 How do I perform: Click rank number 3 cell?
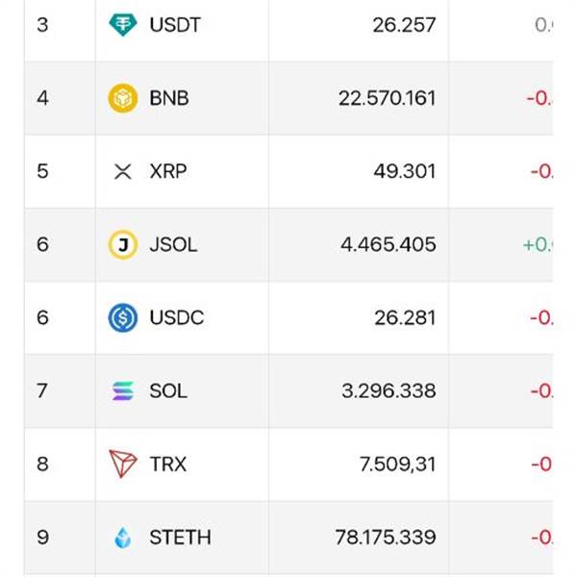pyautogui.click(x=42, y=25)
